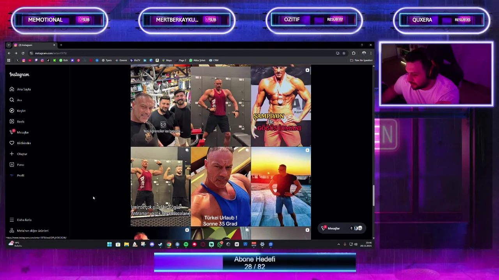Open Meta'nın diğer ürünleri
Image resolution: width=499 pixels, height=280 pixels.
coord(29,231)
